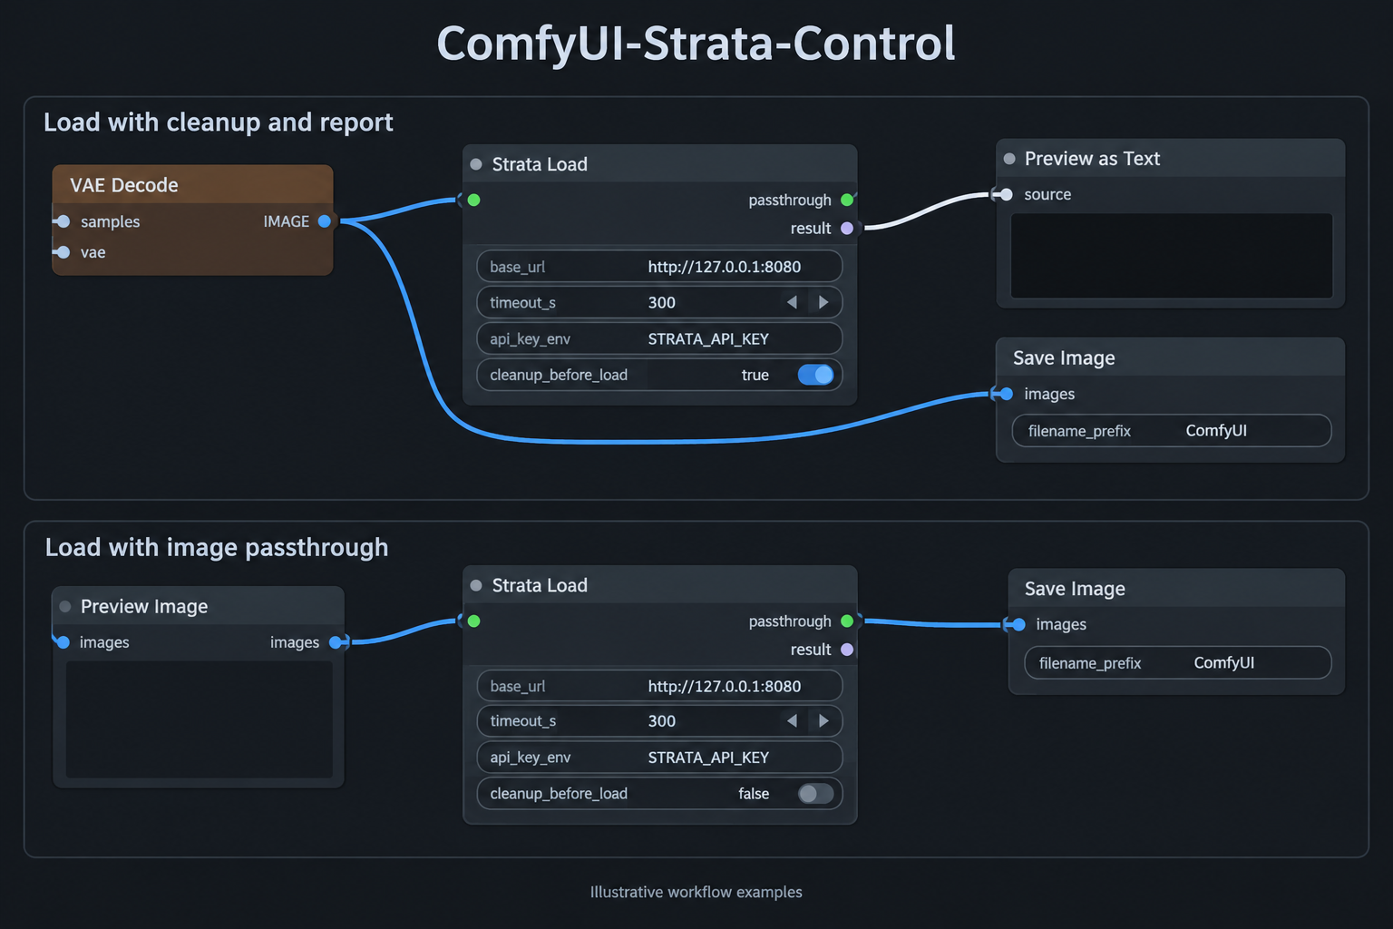Click VAE Decode samples input socket
Viewport: 1393px width, 929px height.
[63, 221]
